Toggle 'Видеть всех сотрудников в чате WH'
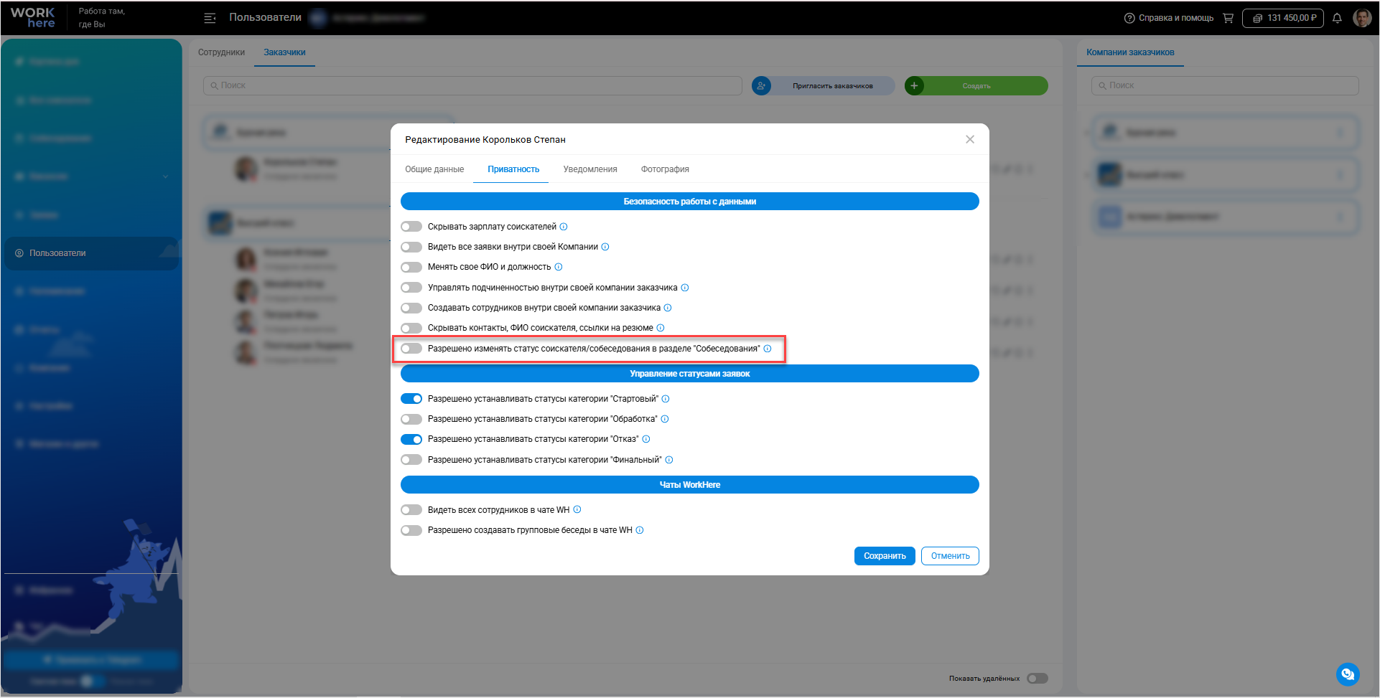 [411, 510]
